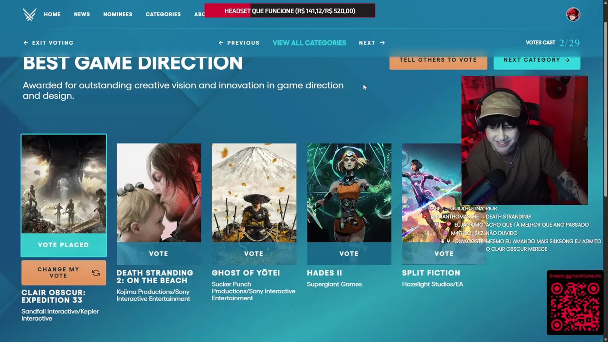Screen dimensions: 608x342
Task: Select the Clair Obscur: Expedition 33 cover art
Action: point(64,184)
